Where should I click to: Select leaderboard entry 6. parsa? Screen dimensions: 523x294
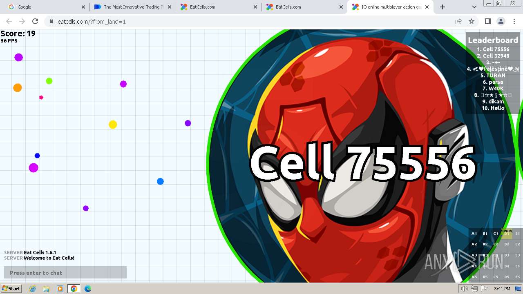tap(493, 82)
